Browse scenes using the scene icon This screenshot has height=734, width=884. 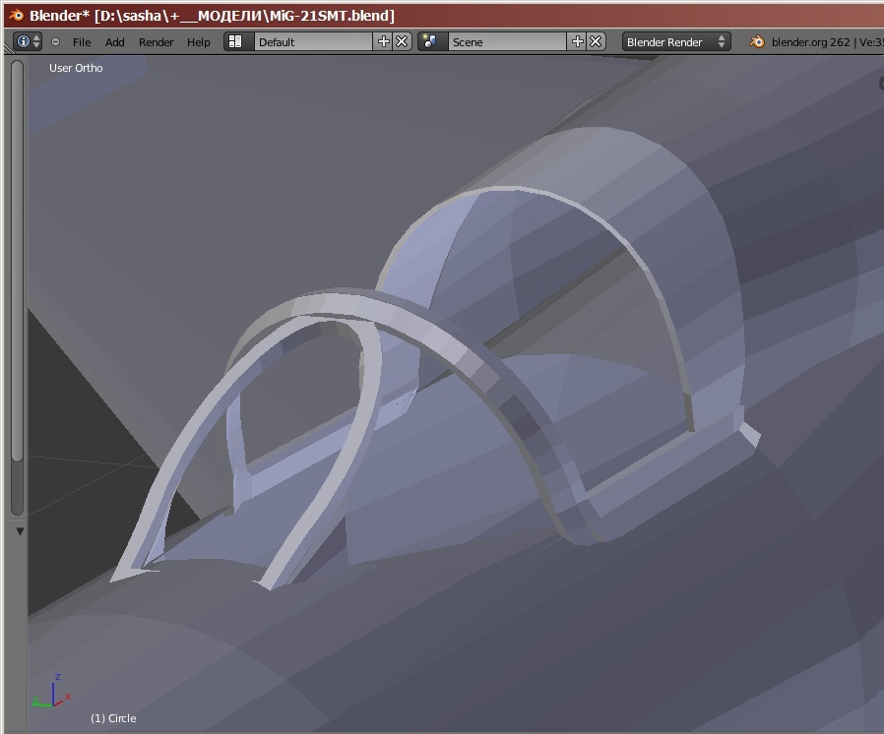coord(430,41)
